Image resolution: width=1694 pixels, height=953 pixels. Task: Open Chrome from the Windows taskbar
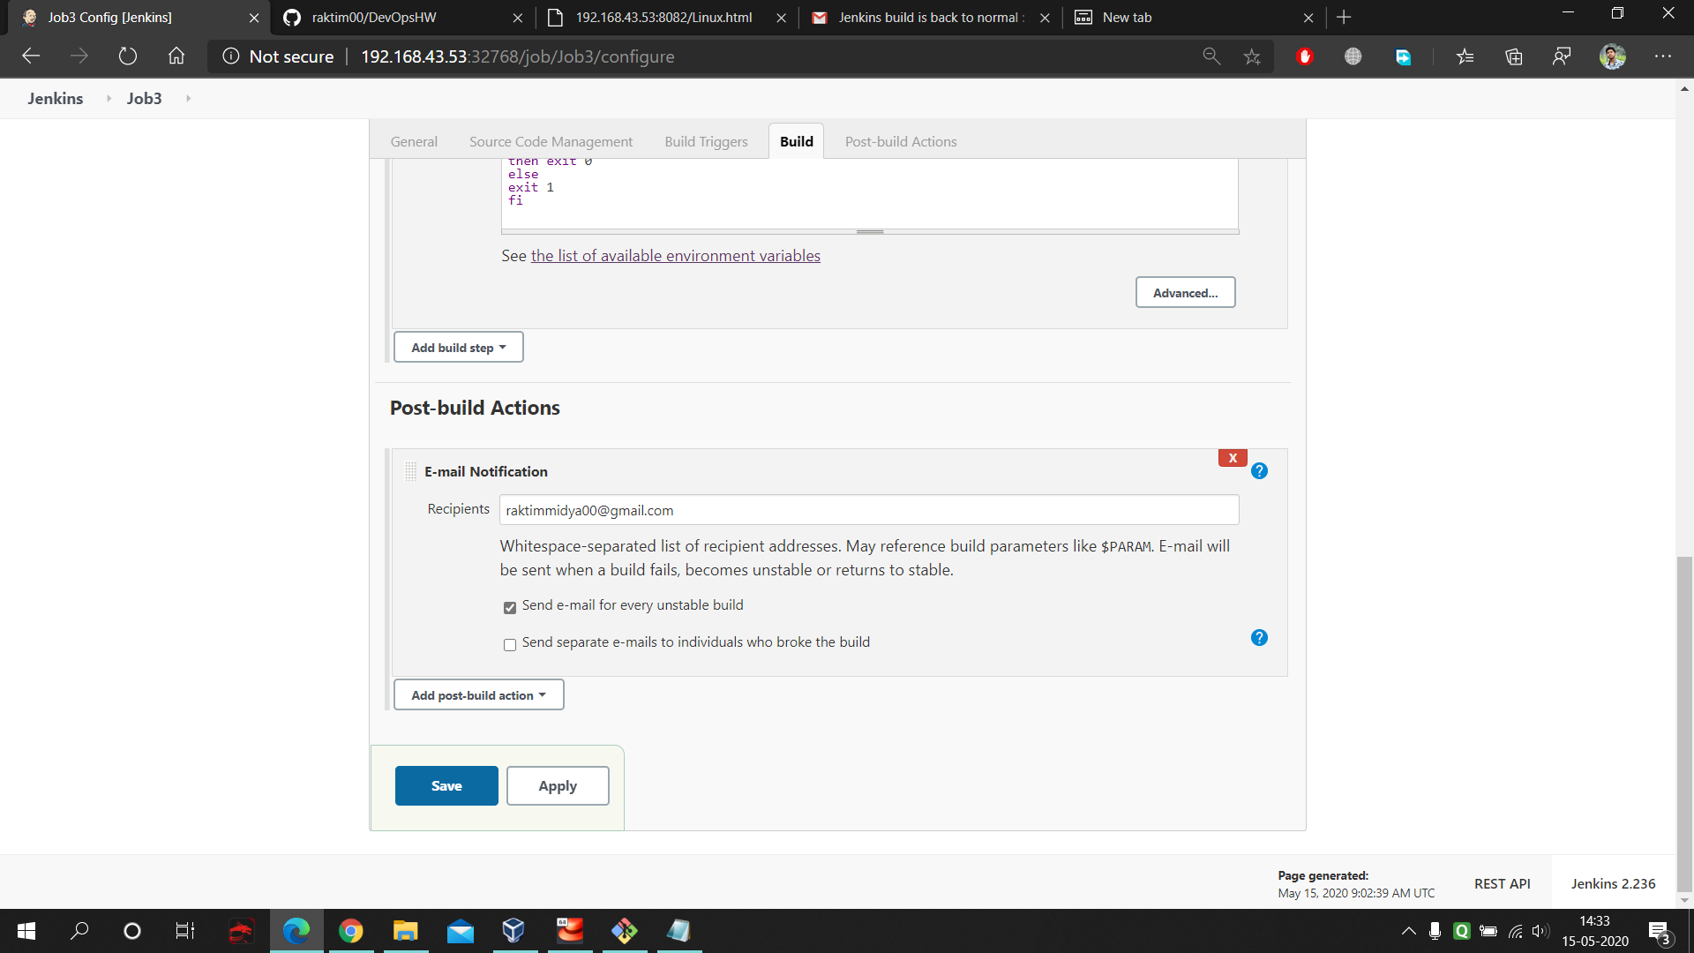350,931
